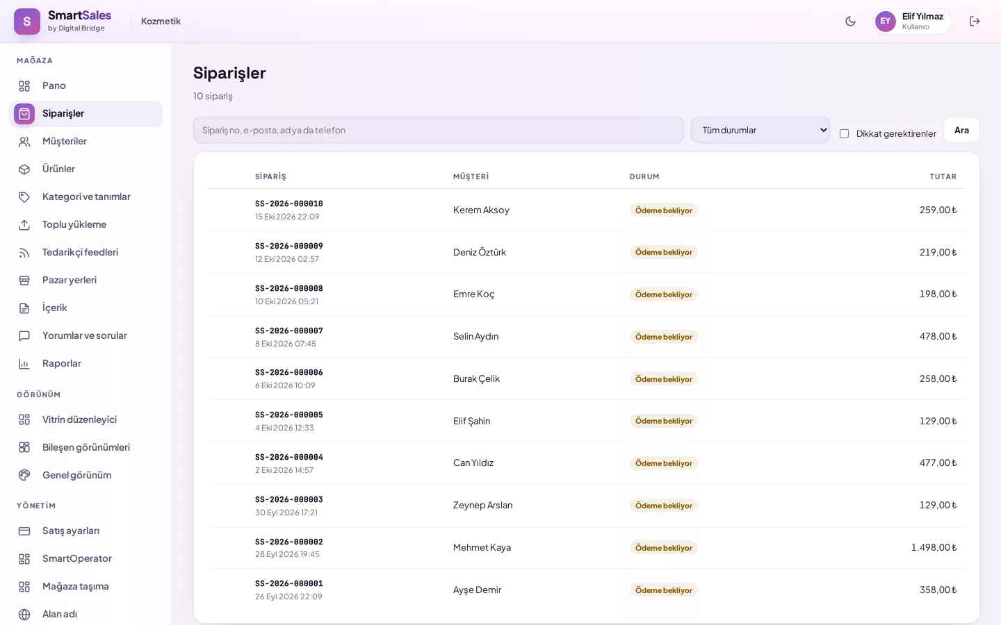Open order SS-2026-000007
The height and width of the screenshot is (625, 1001).
(289, 331)
